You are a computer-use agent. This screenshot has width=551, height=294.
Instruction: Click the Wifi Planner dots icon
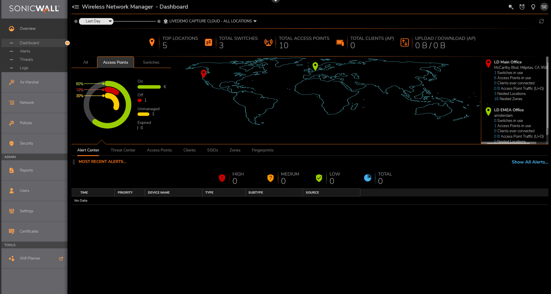coord(11,258)
